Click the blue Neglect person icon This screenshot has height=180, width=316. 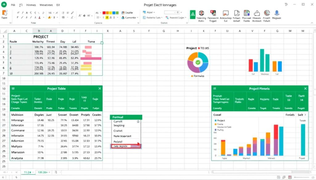pyautogui.click(x=277, y=13)
